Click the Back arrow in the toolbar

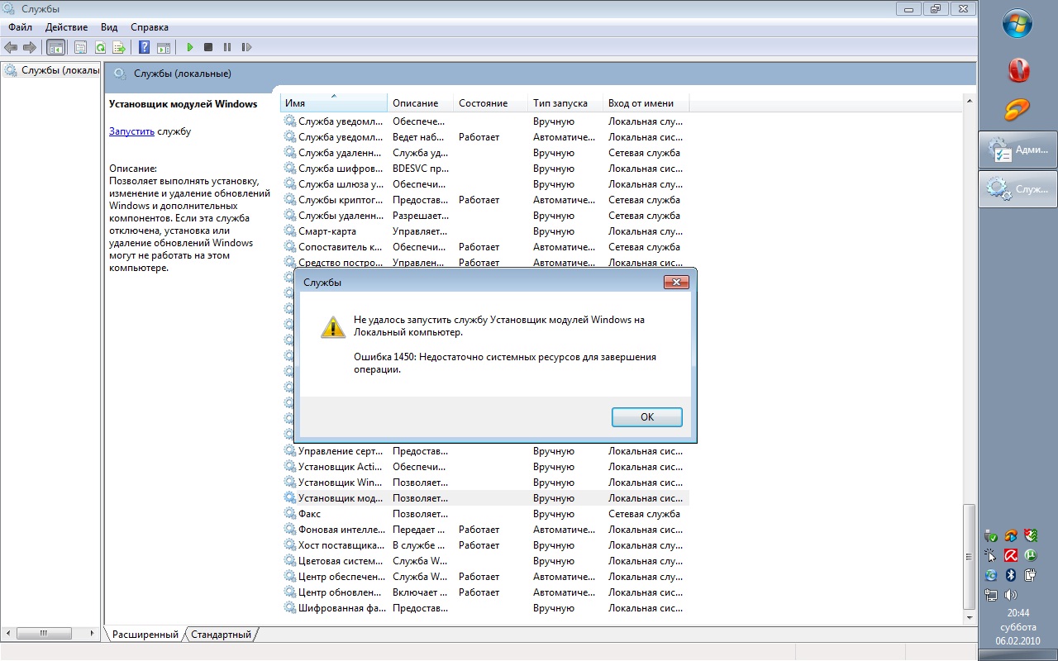(x=11, y=47)
